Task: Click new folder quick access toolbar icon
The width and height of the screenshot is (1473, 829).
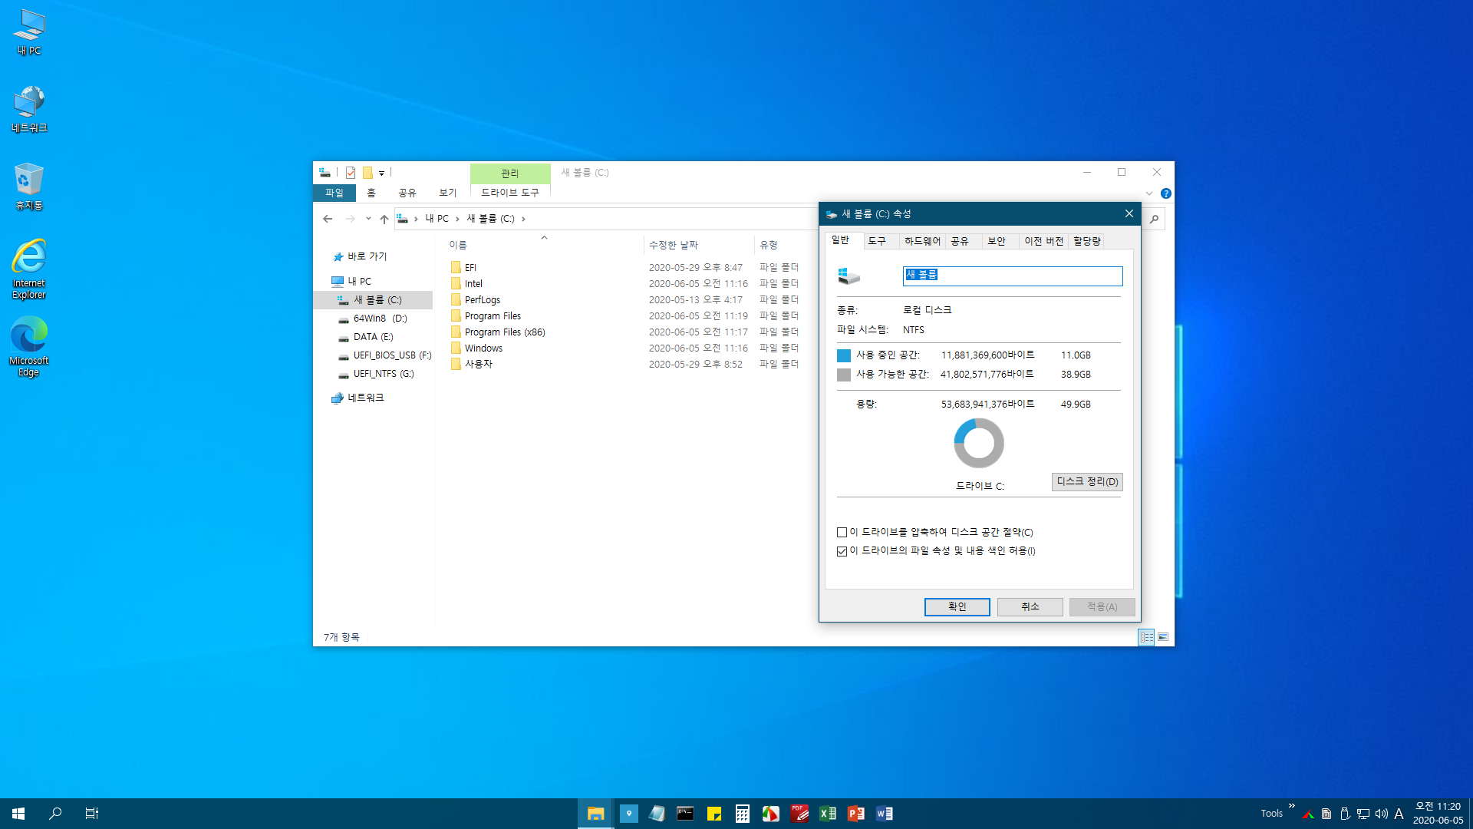Action: click(367, 173)
